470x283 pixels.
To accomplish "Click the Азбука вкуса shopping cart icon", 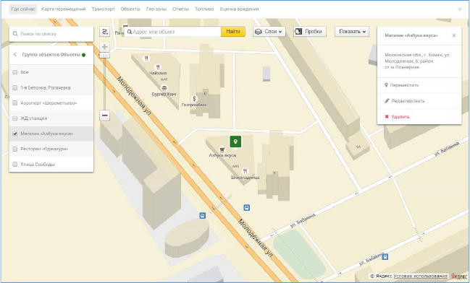I will pyautogui.click(x=222, y=149).
